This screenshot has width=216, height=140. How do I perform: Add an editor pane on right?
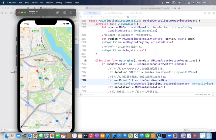click(x=214, y=13)
